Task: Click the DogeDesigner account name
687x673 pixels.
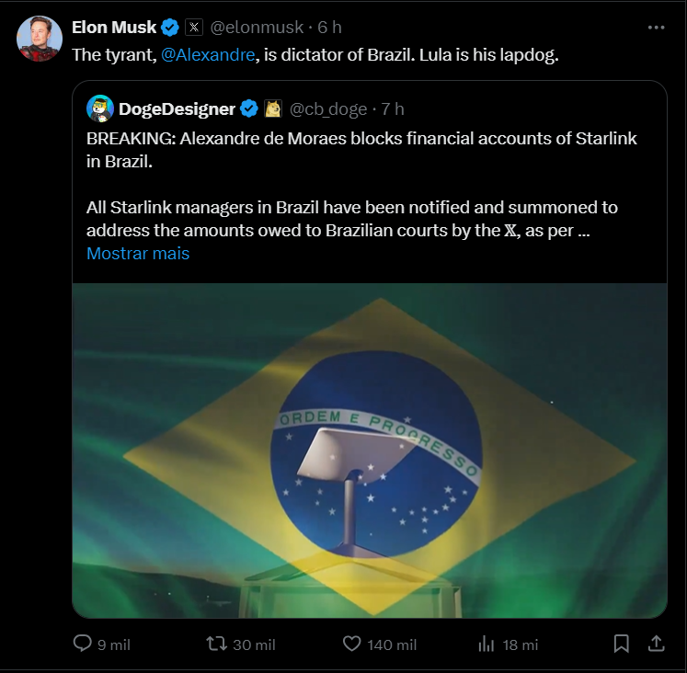Action: [x=177, y=109]
